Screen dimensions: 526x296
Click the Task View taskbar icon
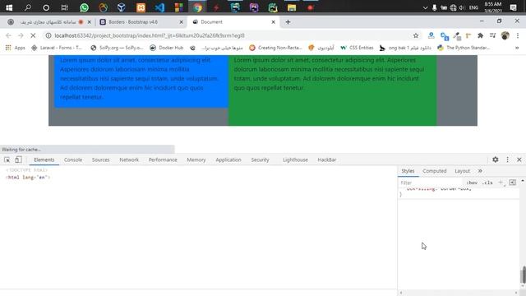click(64, 7)
